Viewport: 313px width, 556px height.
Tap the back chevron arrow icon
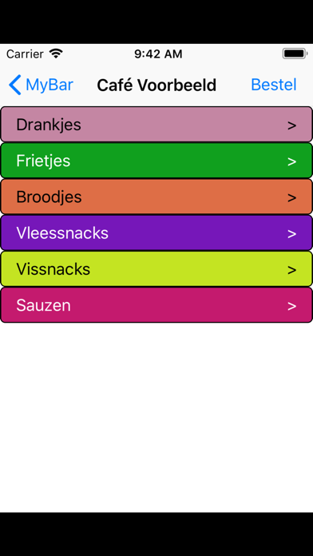pyautogui.click(x=15, y=85)
